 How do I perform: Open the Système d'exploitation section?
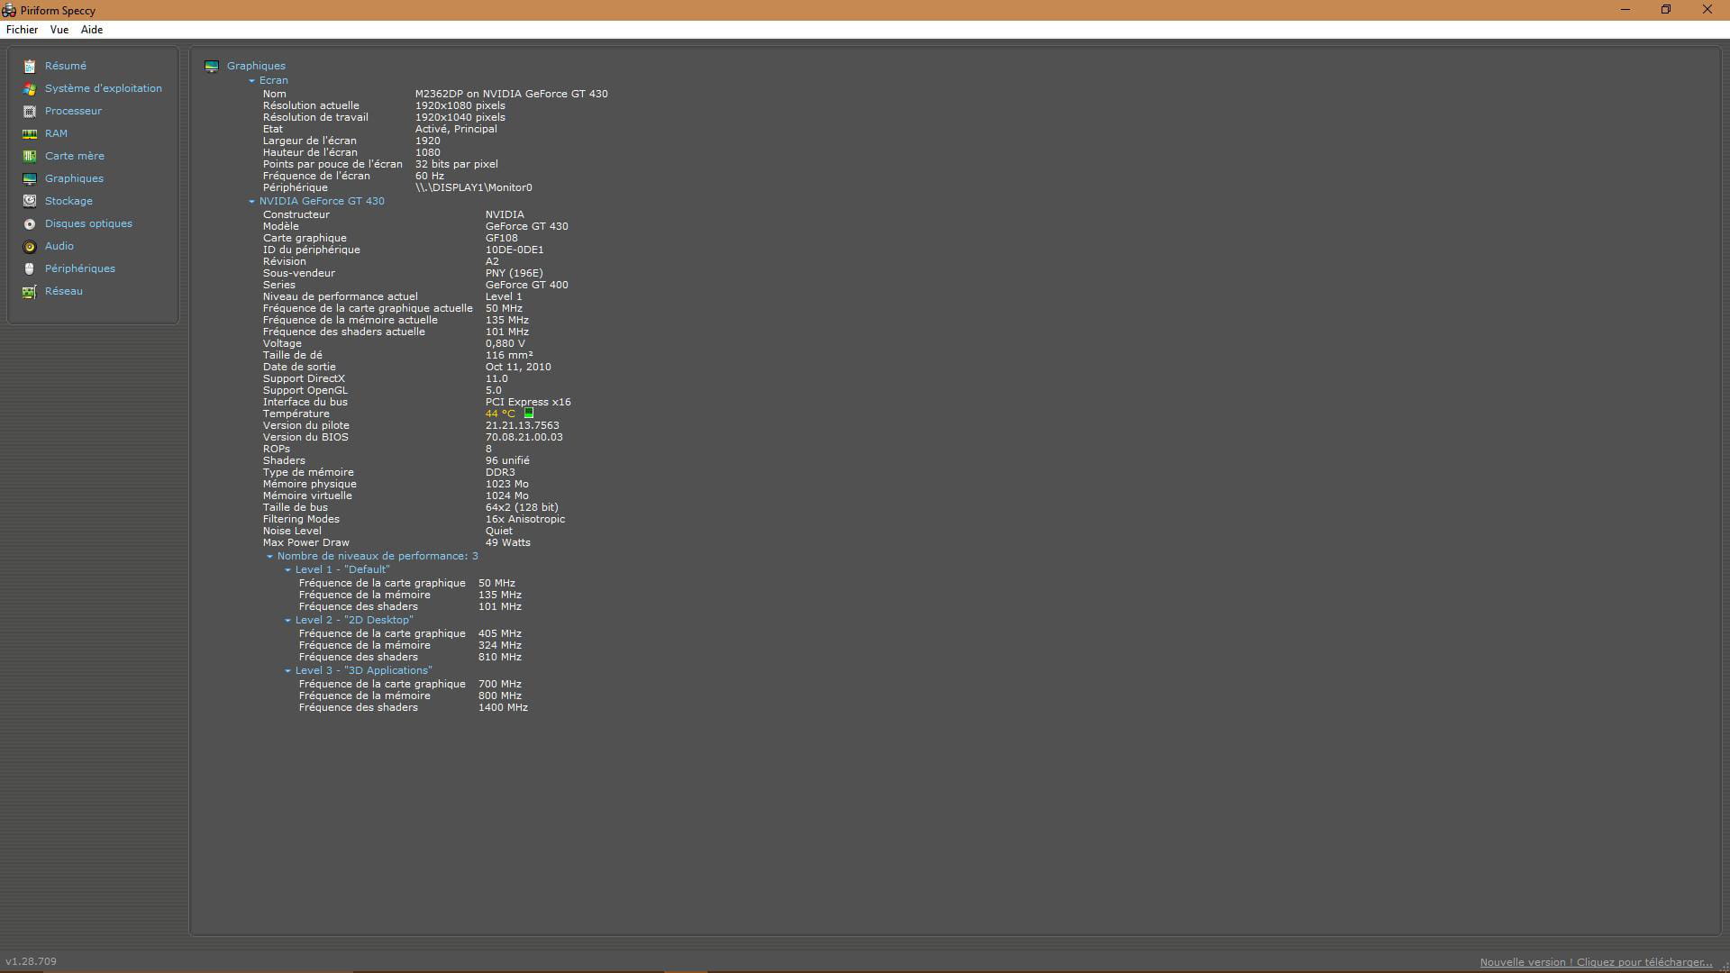tap(104, 88)
